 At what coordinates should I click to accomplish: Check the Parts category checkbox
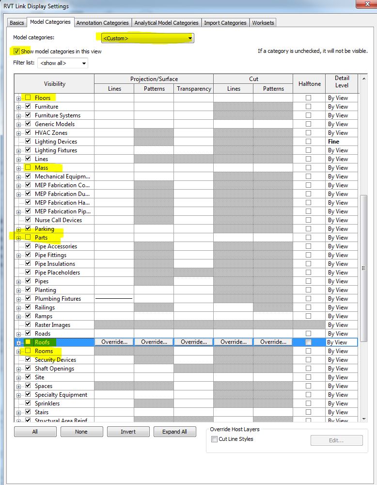28,237
